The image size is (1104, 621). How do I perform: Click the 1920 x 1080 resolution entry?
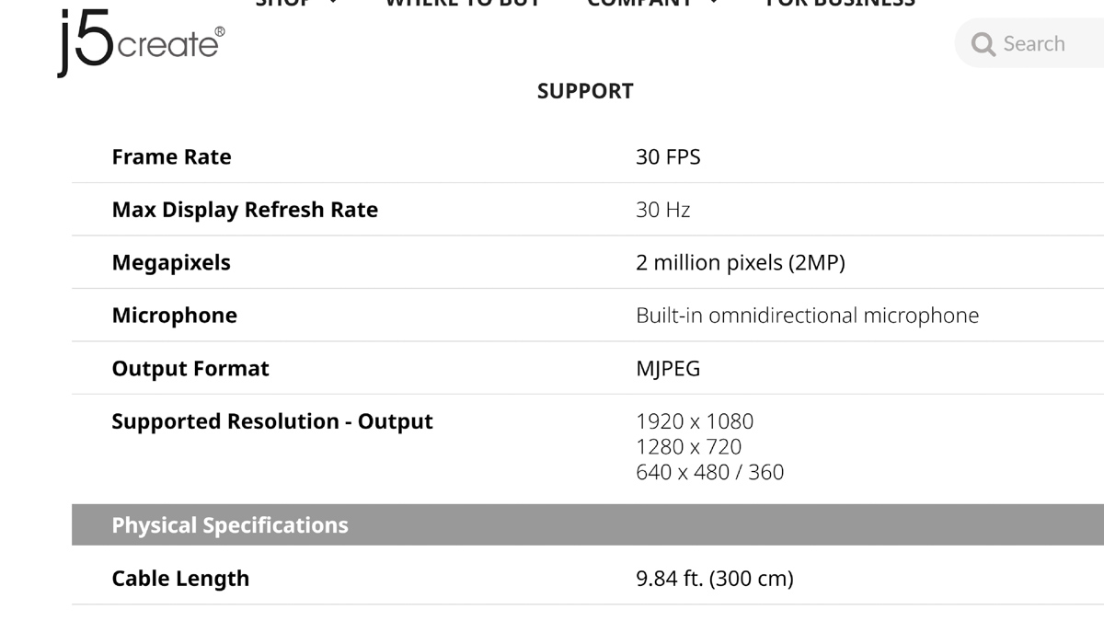click(x=695, y=421)
